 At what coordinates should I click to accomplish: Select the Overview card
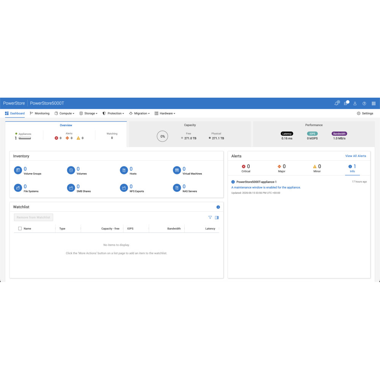coord(66,134)
